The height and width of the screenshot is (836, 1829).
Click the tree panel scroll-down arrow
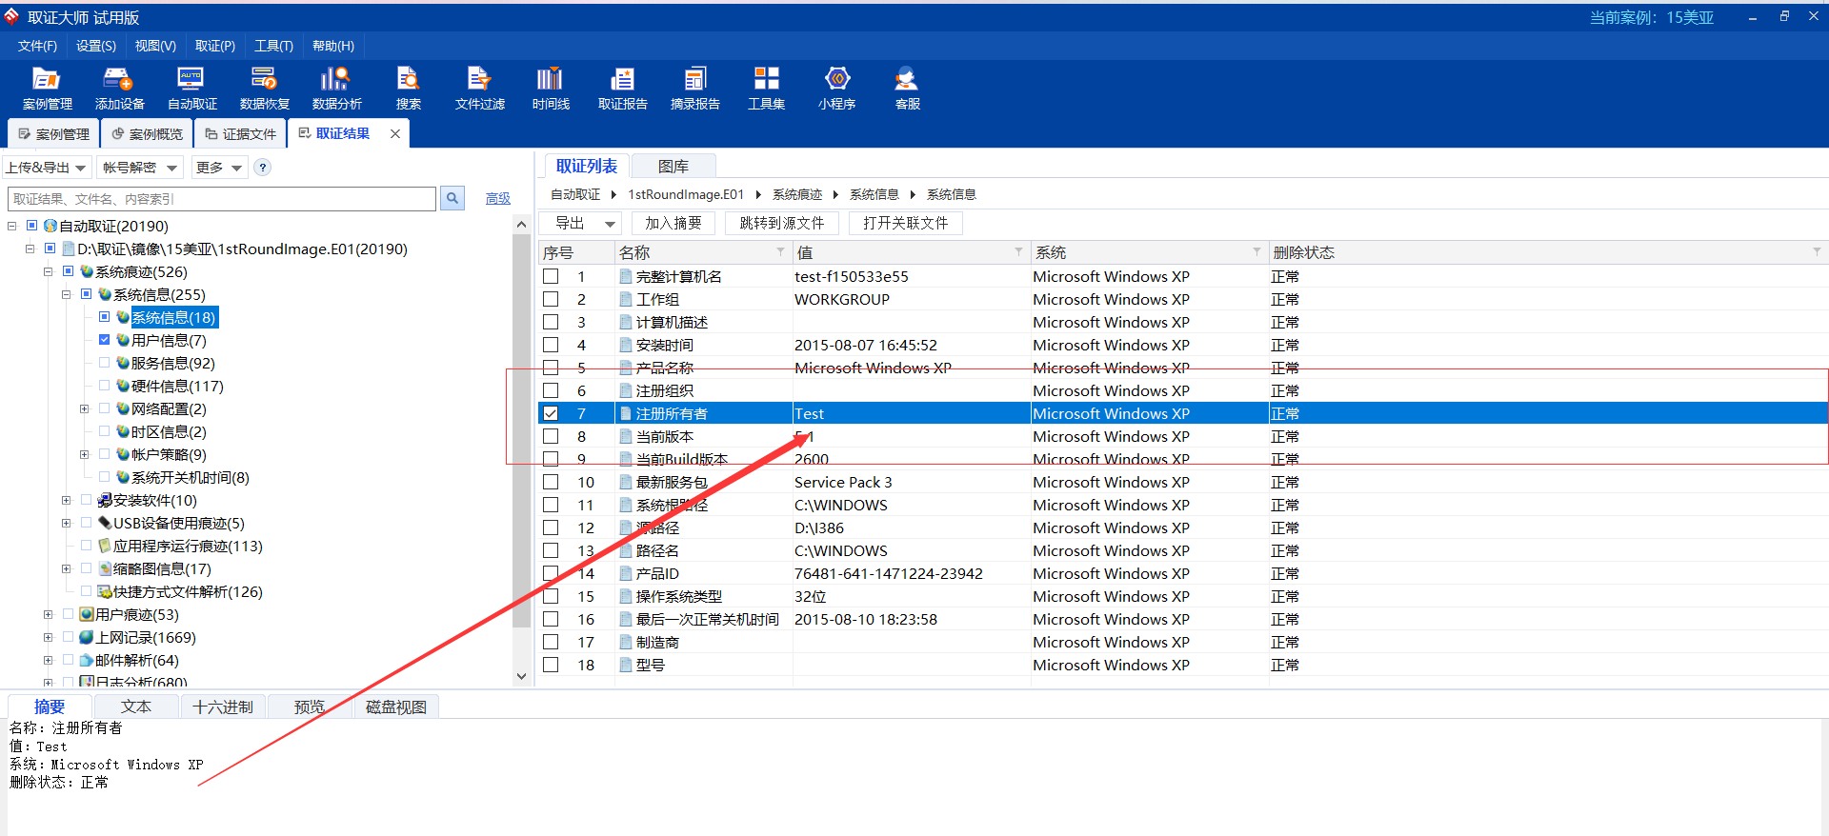point(521,676)
